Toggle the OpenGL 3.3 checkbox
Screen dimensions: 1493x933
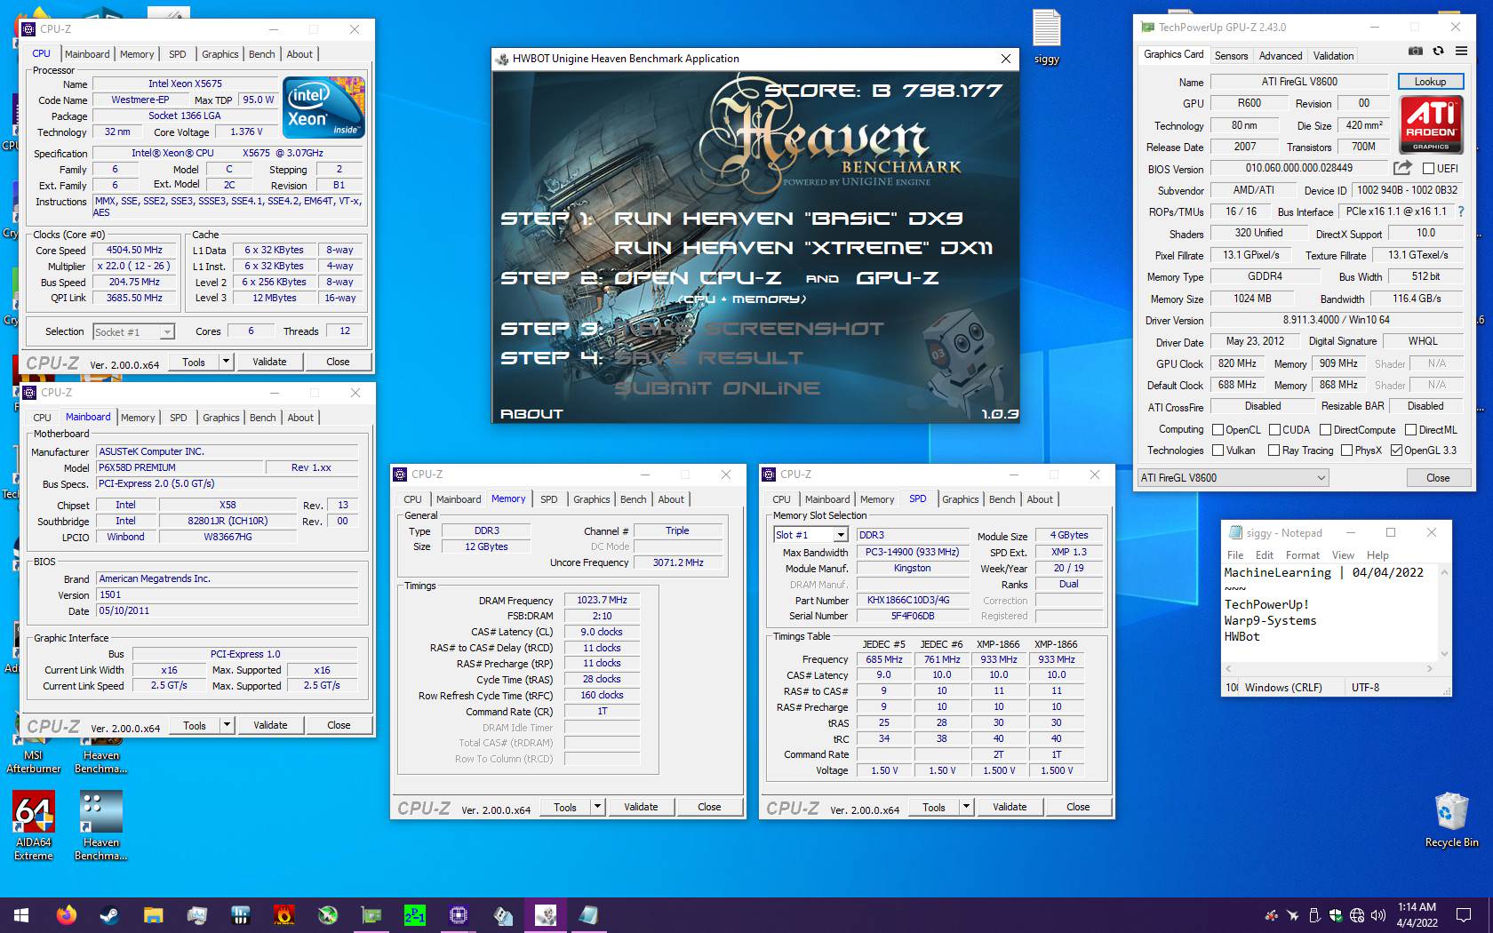point(1396,451)
